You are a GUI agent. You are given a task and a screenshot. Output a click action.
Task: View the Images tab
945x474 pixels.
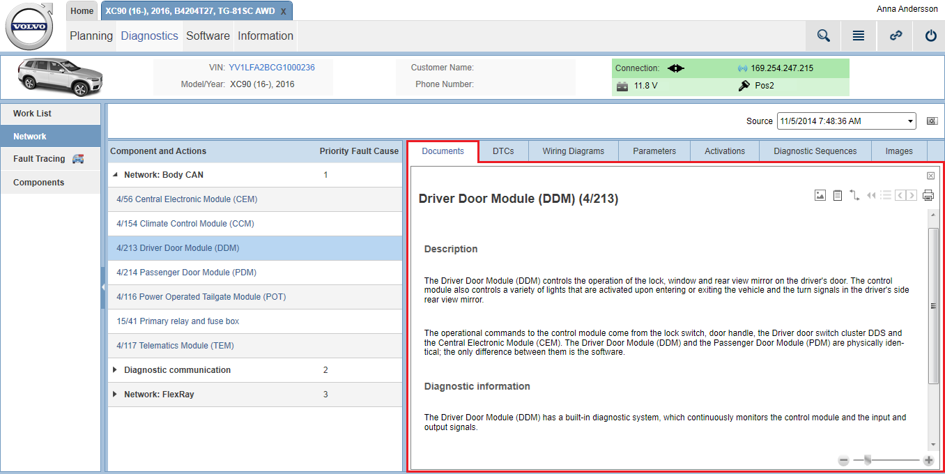(x=899, y=151)
